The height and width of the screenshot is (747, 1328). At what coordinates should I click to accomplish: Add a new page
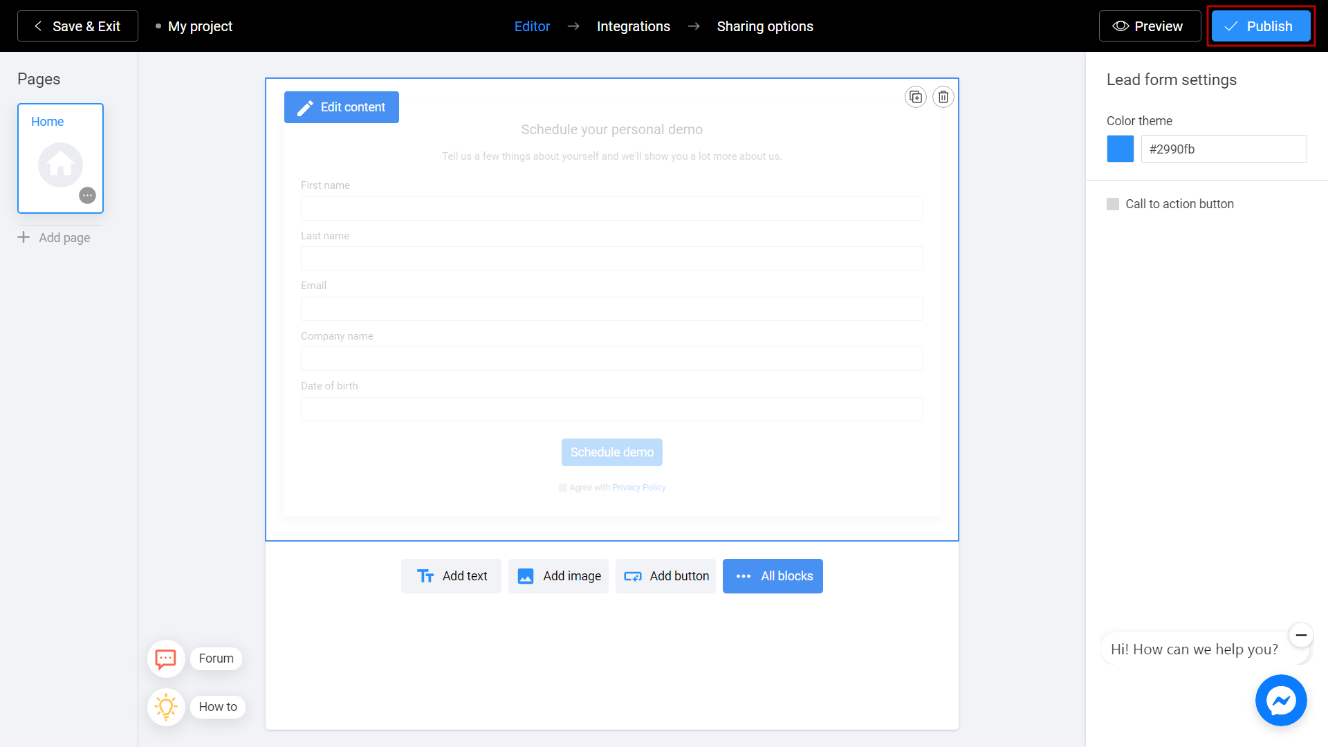[x=54, y=237]
